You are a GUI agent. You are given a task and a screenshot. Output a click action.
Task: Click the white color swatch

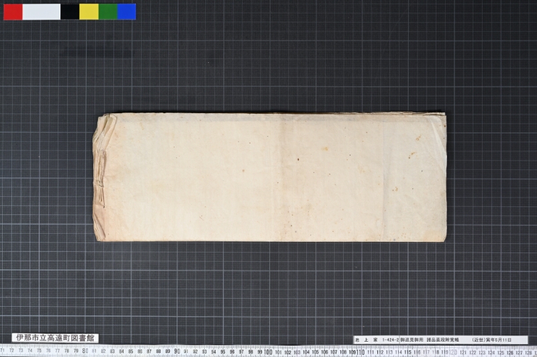click(x=42, y=11)
